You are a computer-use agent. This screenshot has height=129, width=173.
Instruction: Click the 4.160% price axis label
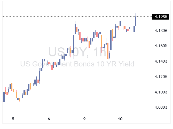pos(161,46)
